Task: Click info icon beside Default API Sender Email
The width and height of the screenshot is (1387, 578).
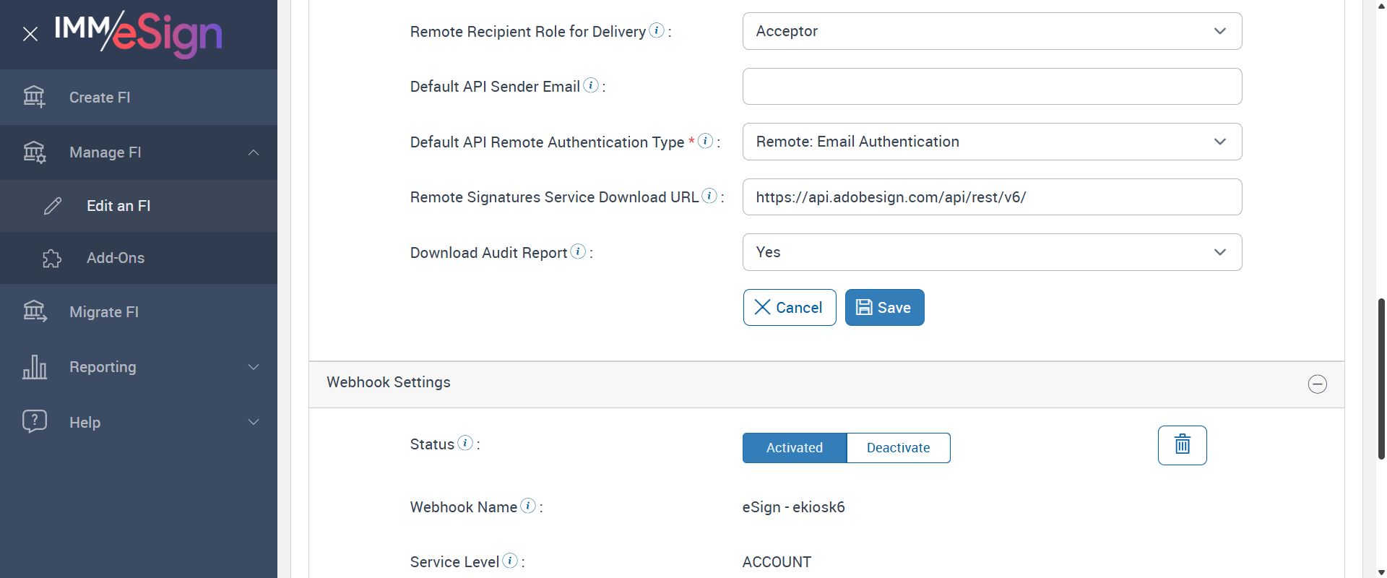Action: click(x=591, y=85)
